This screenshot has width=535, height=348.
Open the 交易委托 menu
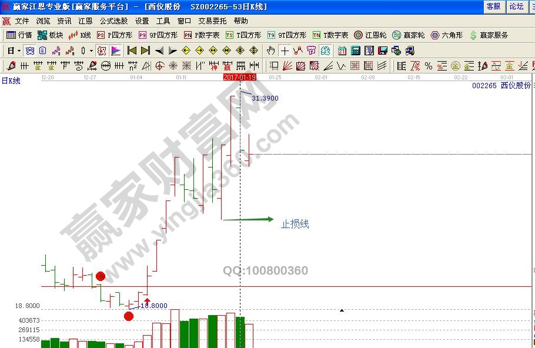coord(210,20)
